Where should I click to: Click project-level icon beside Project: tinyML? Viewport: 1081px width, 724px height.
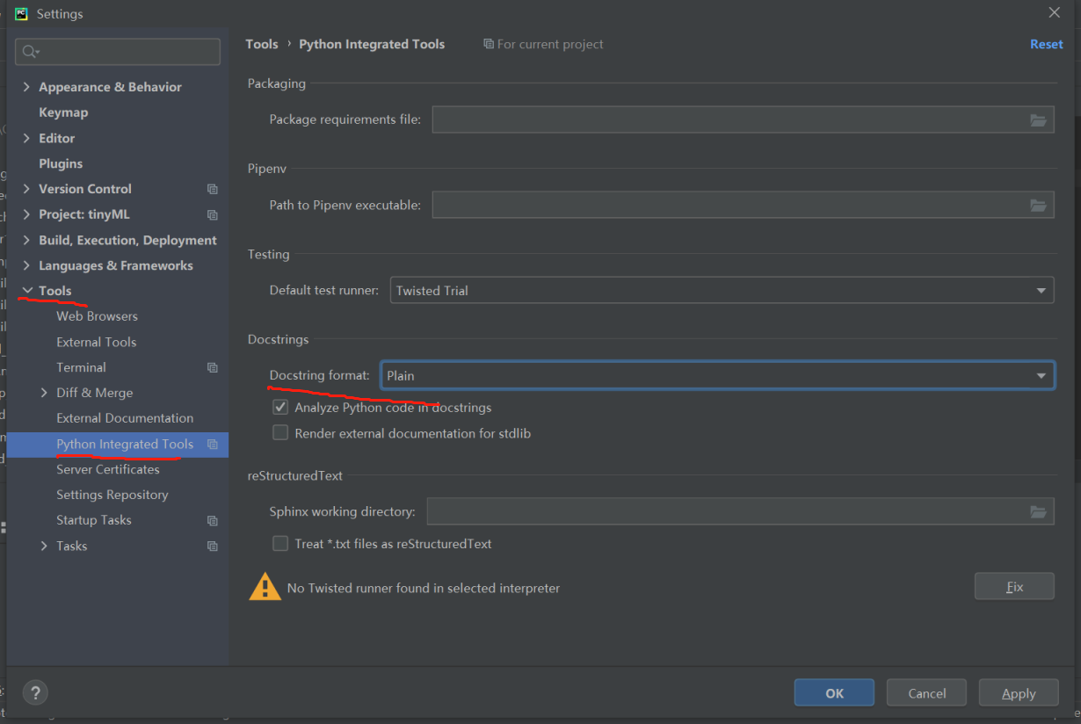(212, 214)
